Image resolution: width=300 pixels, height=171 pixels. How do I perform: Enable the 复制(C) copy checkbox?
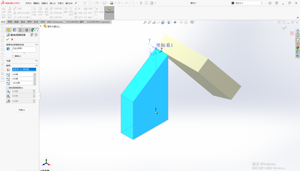tap(13, 56)
